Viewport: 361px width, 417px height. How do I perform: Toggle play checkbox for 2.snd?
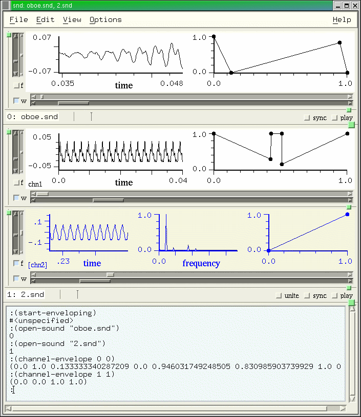click(x=335, y=295)
